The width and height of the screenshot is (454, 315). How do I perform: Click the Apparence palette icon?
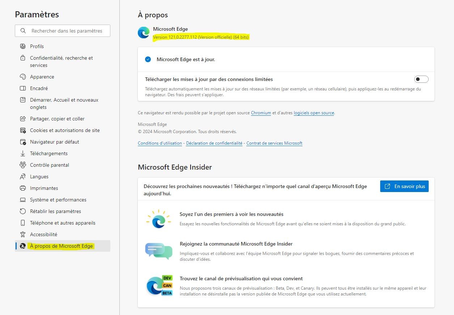tap(23, 77)
